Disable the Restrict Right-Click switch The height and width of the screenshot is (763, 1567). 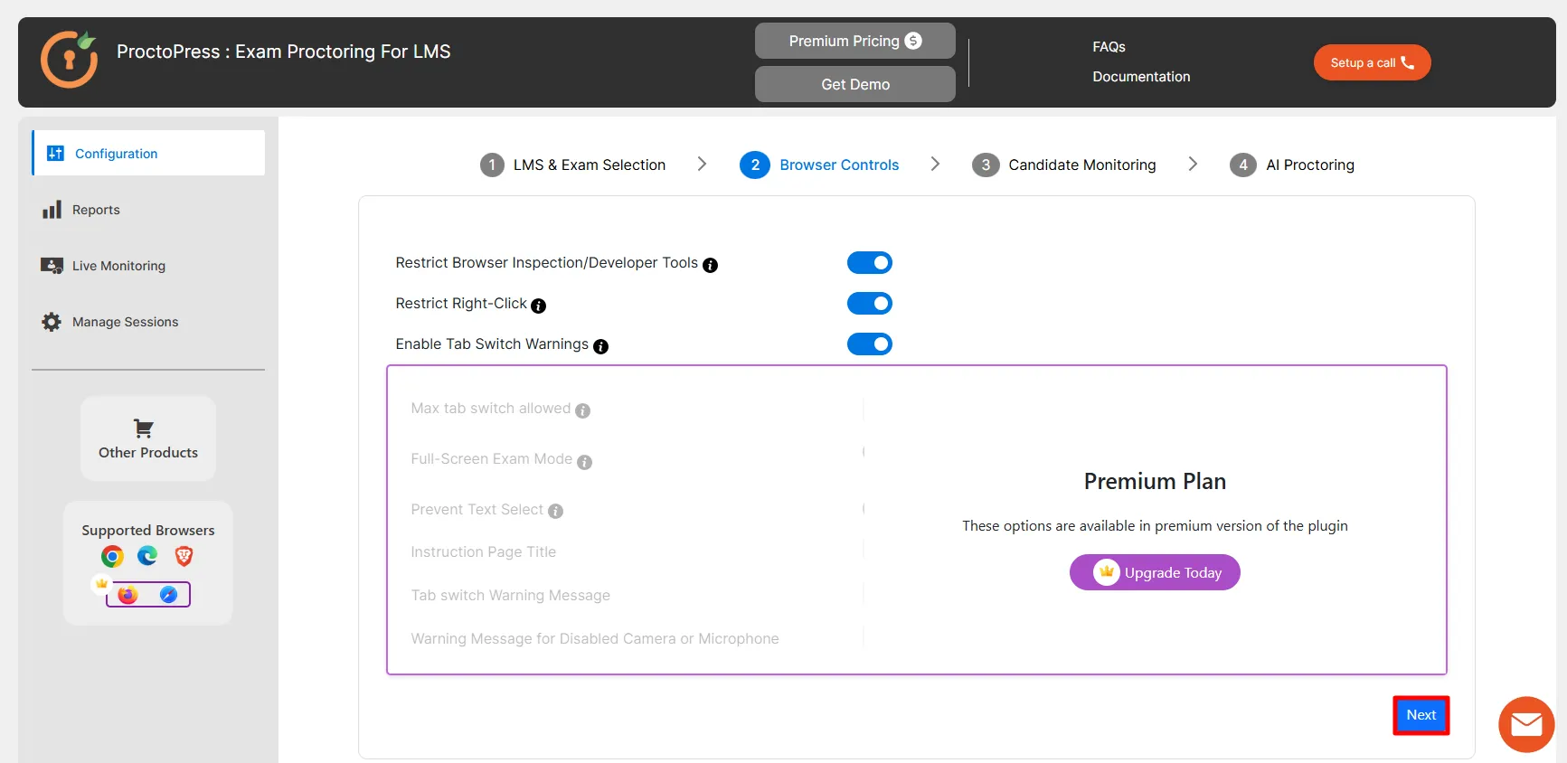(x=869, y=303)
